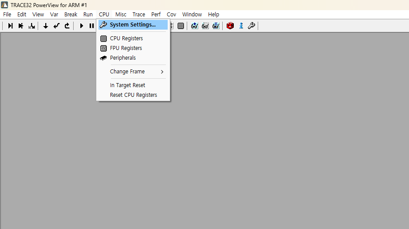Click In Target Reset menu entry
Image resolution: width=409 pixels, height=229 pixels.
tap(127, 85)
